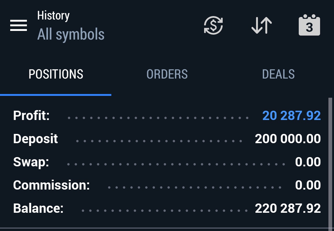The width and height of the screenshot is (334, 231).
Task: Select the Deposit label
Action: point(36,139)
